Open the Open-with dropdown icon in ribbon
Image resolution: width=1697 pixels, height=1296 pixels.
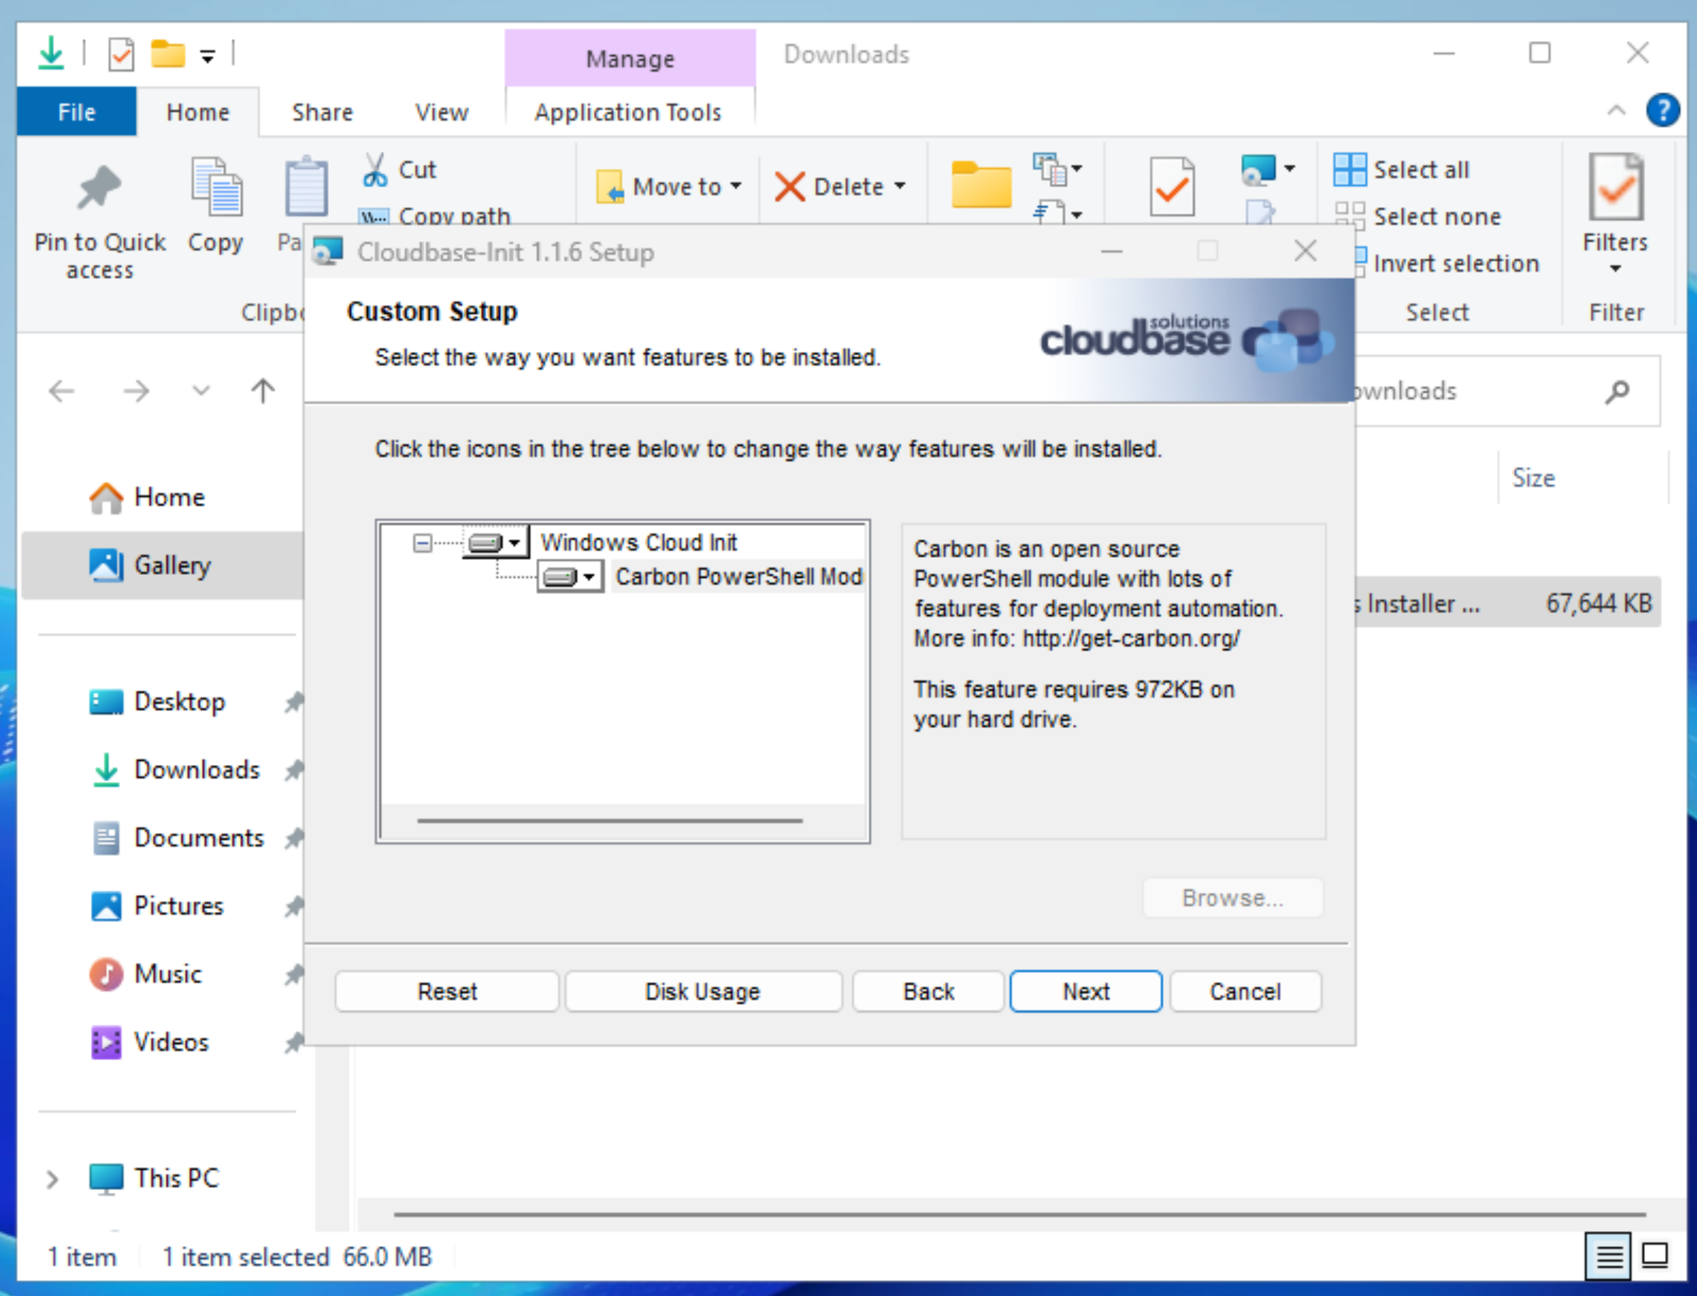1267,169
